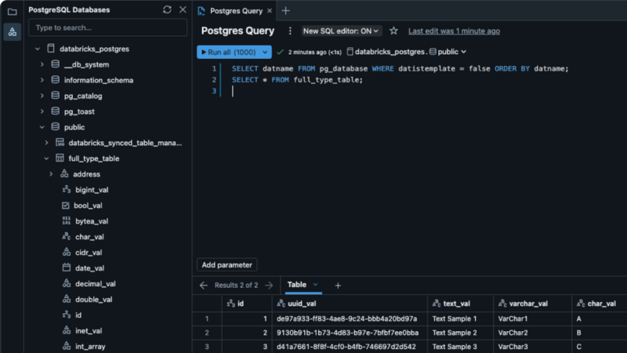The height and width of the screenshot is (353, 627).
Task: Click the char_val string type icon
Action: pyautogui.click(x=66, y=237)
